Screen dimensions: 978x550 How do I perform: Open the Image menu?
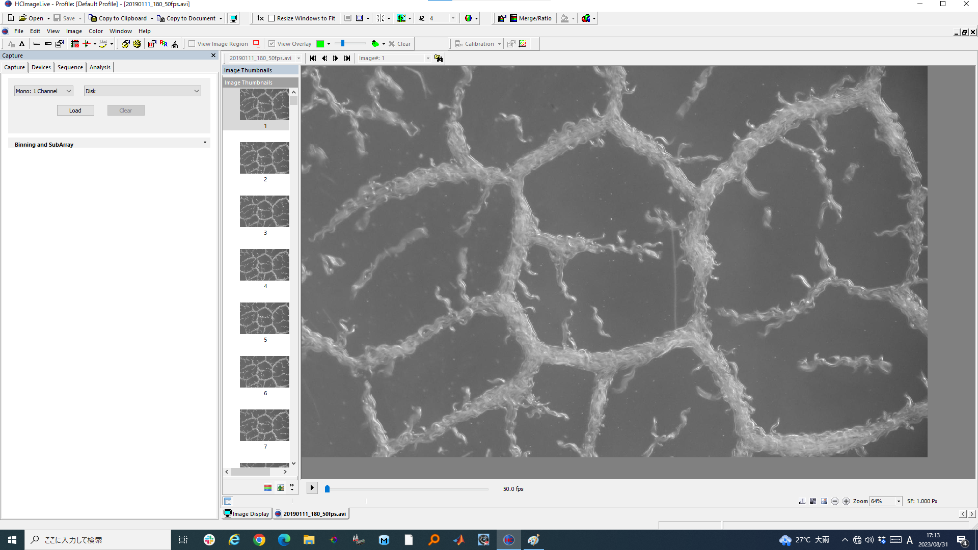click(74, 31)
